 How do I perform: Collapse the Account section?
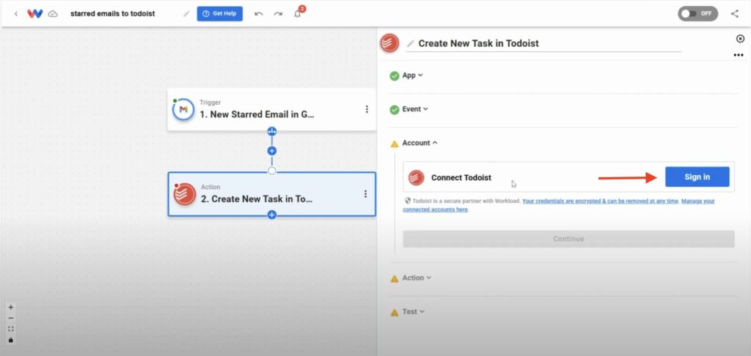(x=420, y=143)
